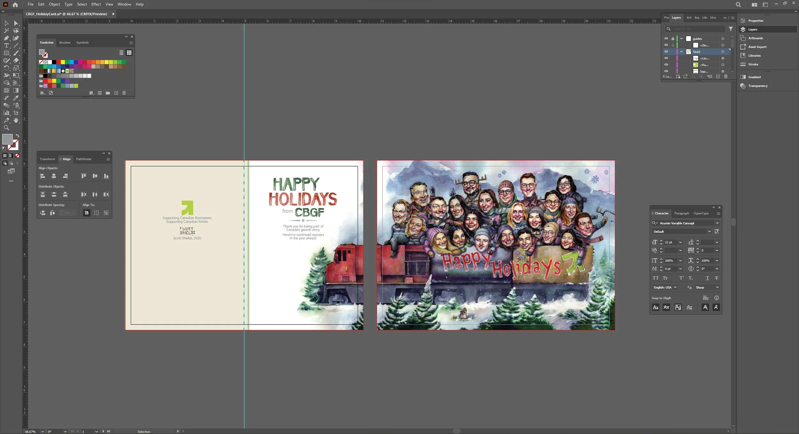Click the Illustrator Home icon
The image size is (799, 434).
click(15, 4)
